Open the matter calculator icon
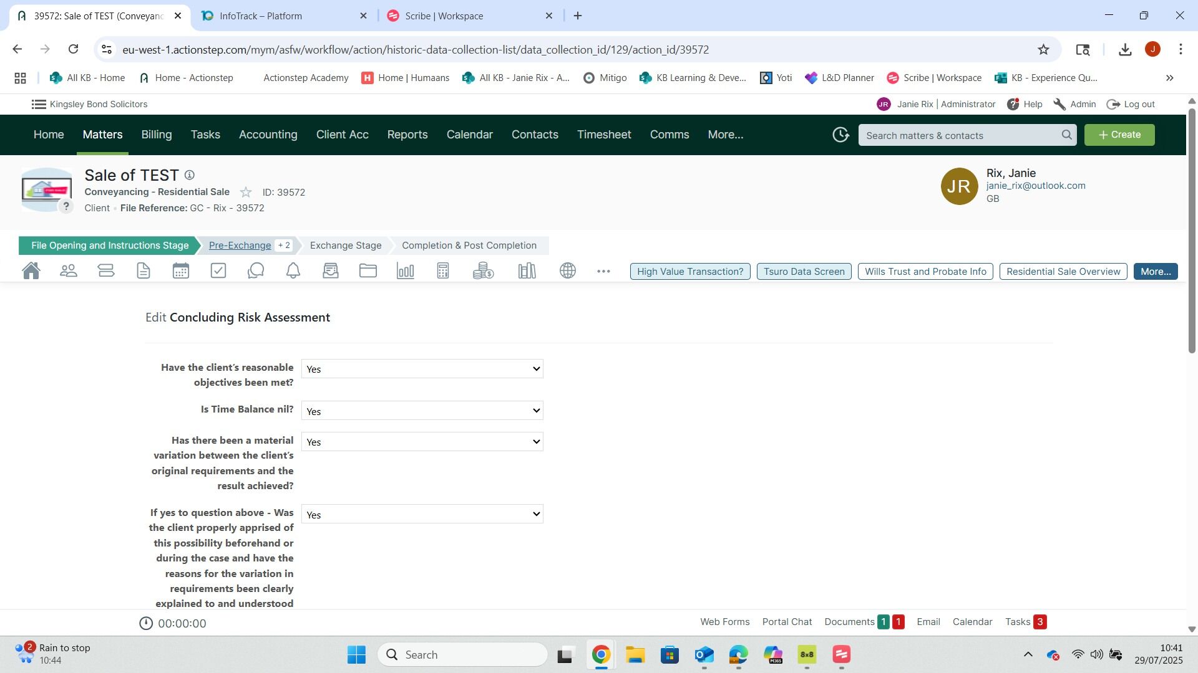 (x=443, y=271)
